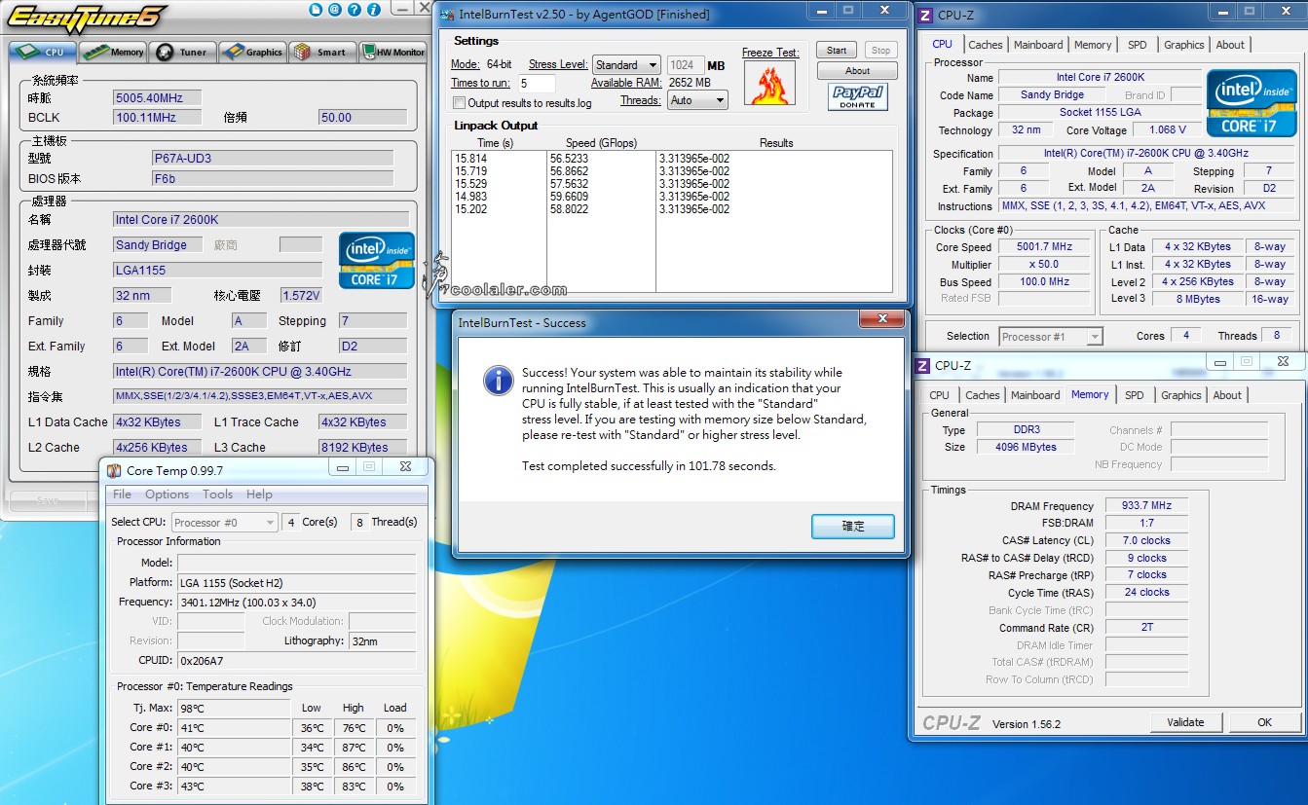Open the Threads dropdown set to Auto
Viewport: 1308px width, 805px height.
tap(697, 100)
